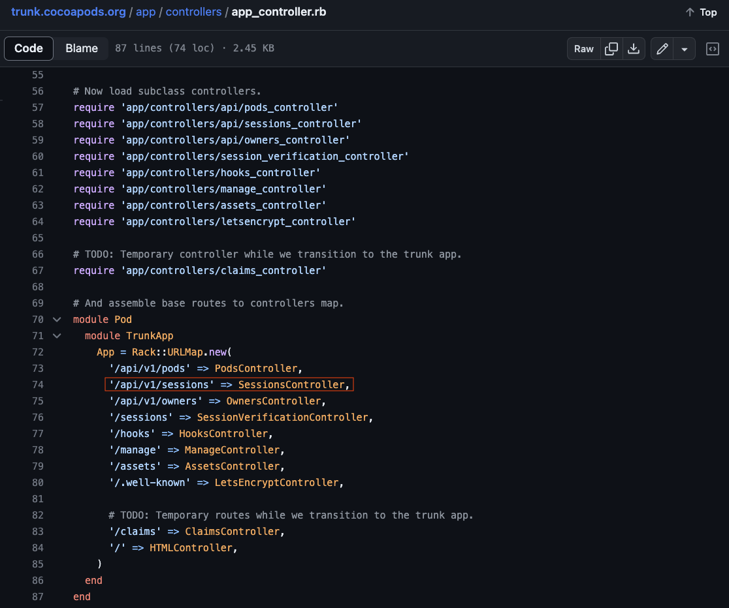Go to app folder breadcrumb
Image resolution: width=729 pixels, height=608 pixels.
point(146,12)
